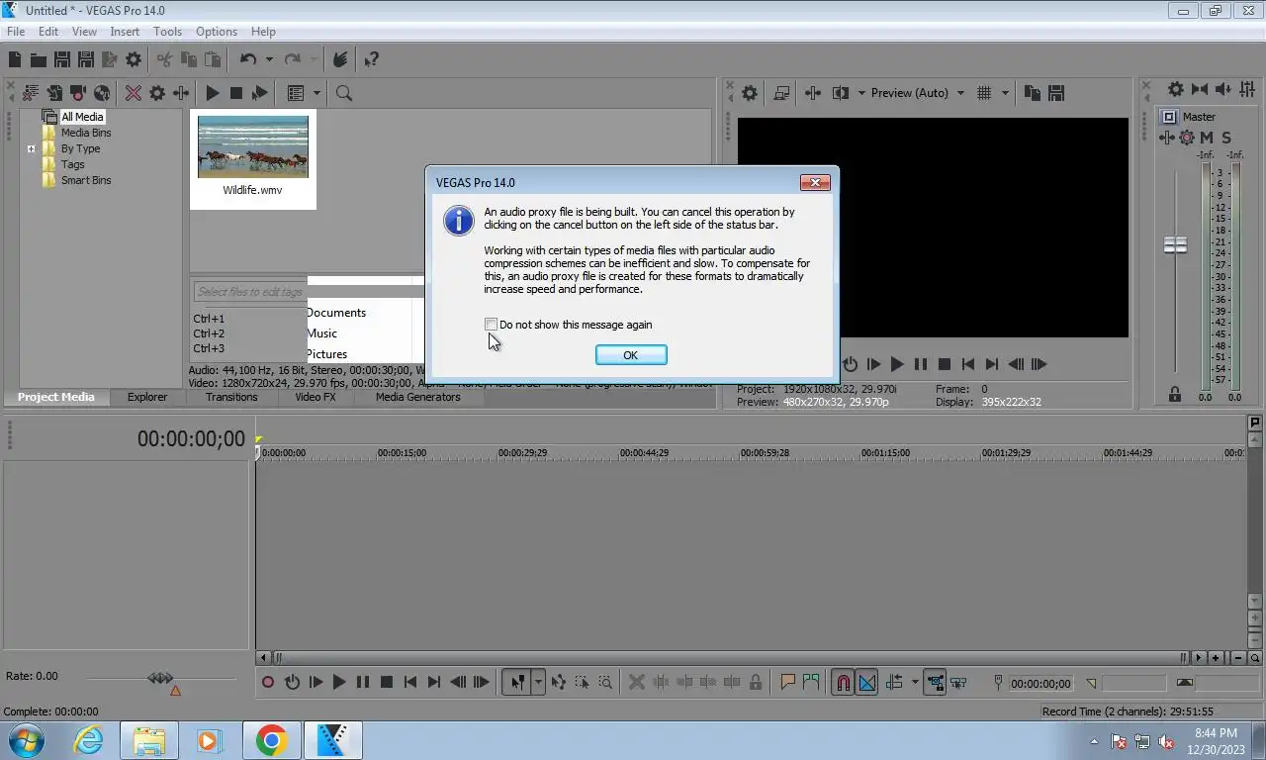Viewport: 1266px width, 760px height.
Task: Open split screen view dropdown arrow
Action: 861,93
